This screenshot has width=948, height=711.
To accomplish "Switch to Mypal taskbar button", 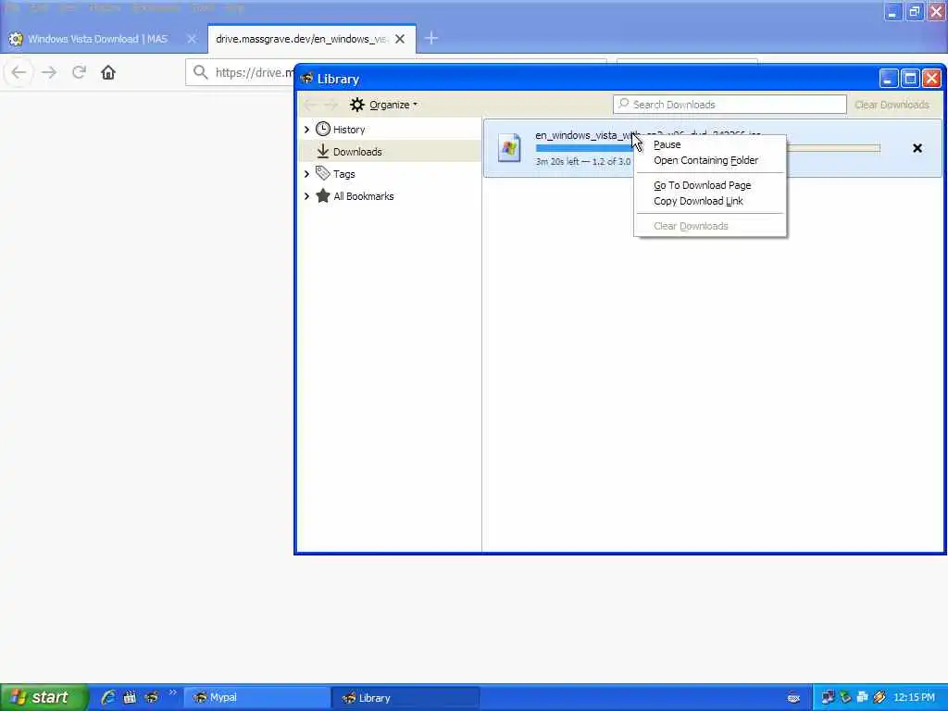I will click(256, 698).
